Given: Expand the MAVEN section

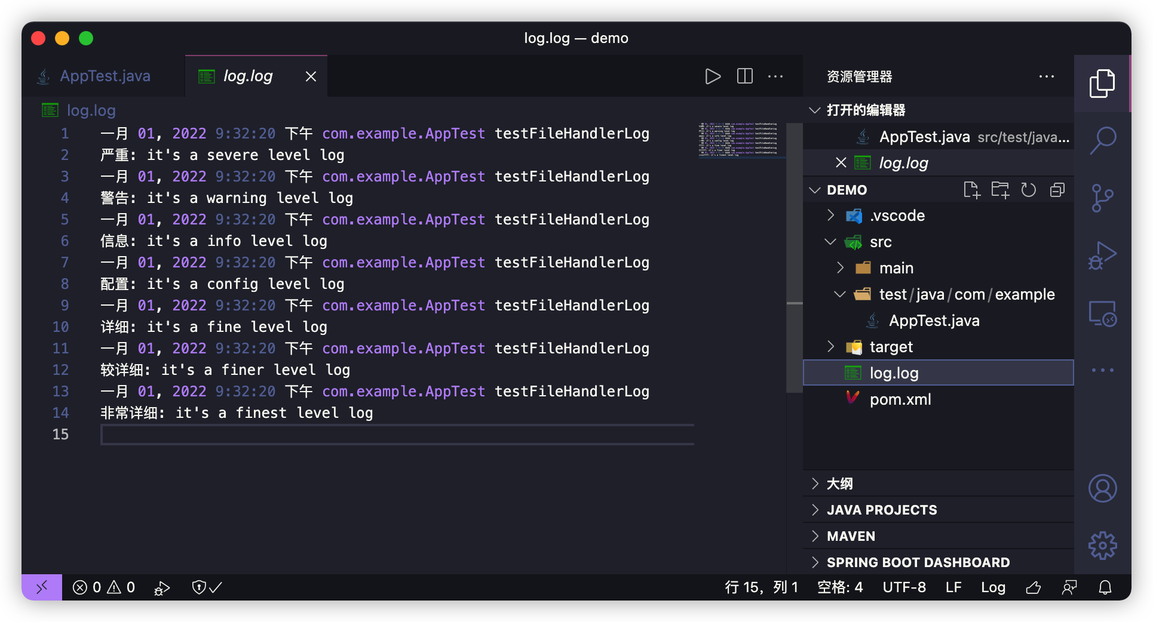Looking at the screenshot, I should click(x=851, y=536).
